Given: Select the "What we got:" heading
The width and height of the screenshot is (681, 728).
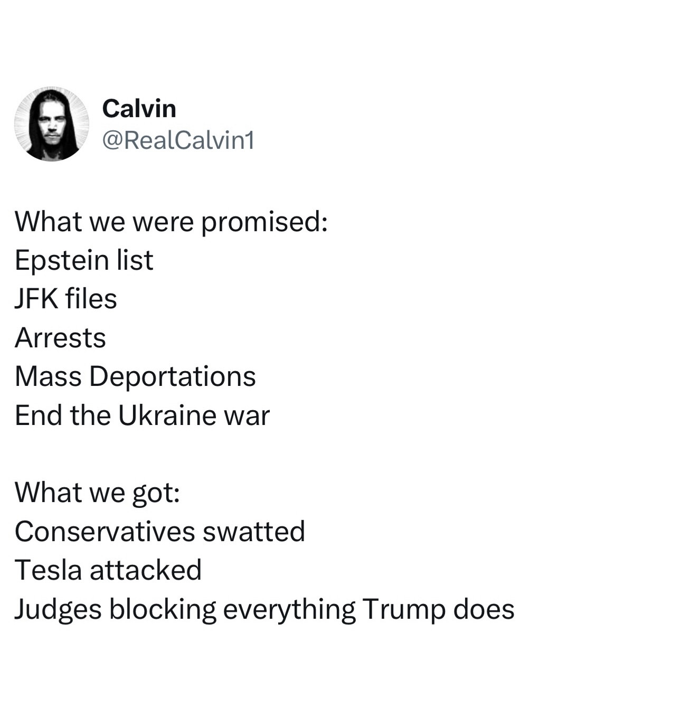Looking at the screenshot, I should tap(97, 493).
